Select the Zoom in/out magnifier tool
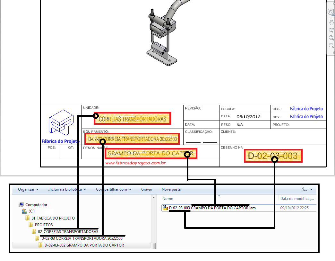This screenshot has width=335, height=261. tap(331, 30)
